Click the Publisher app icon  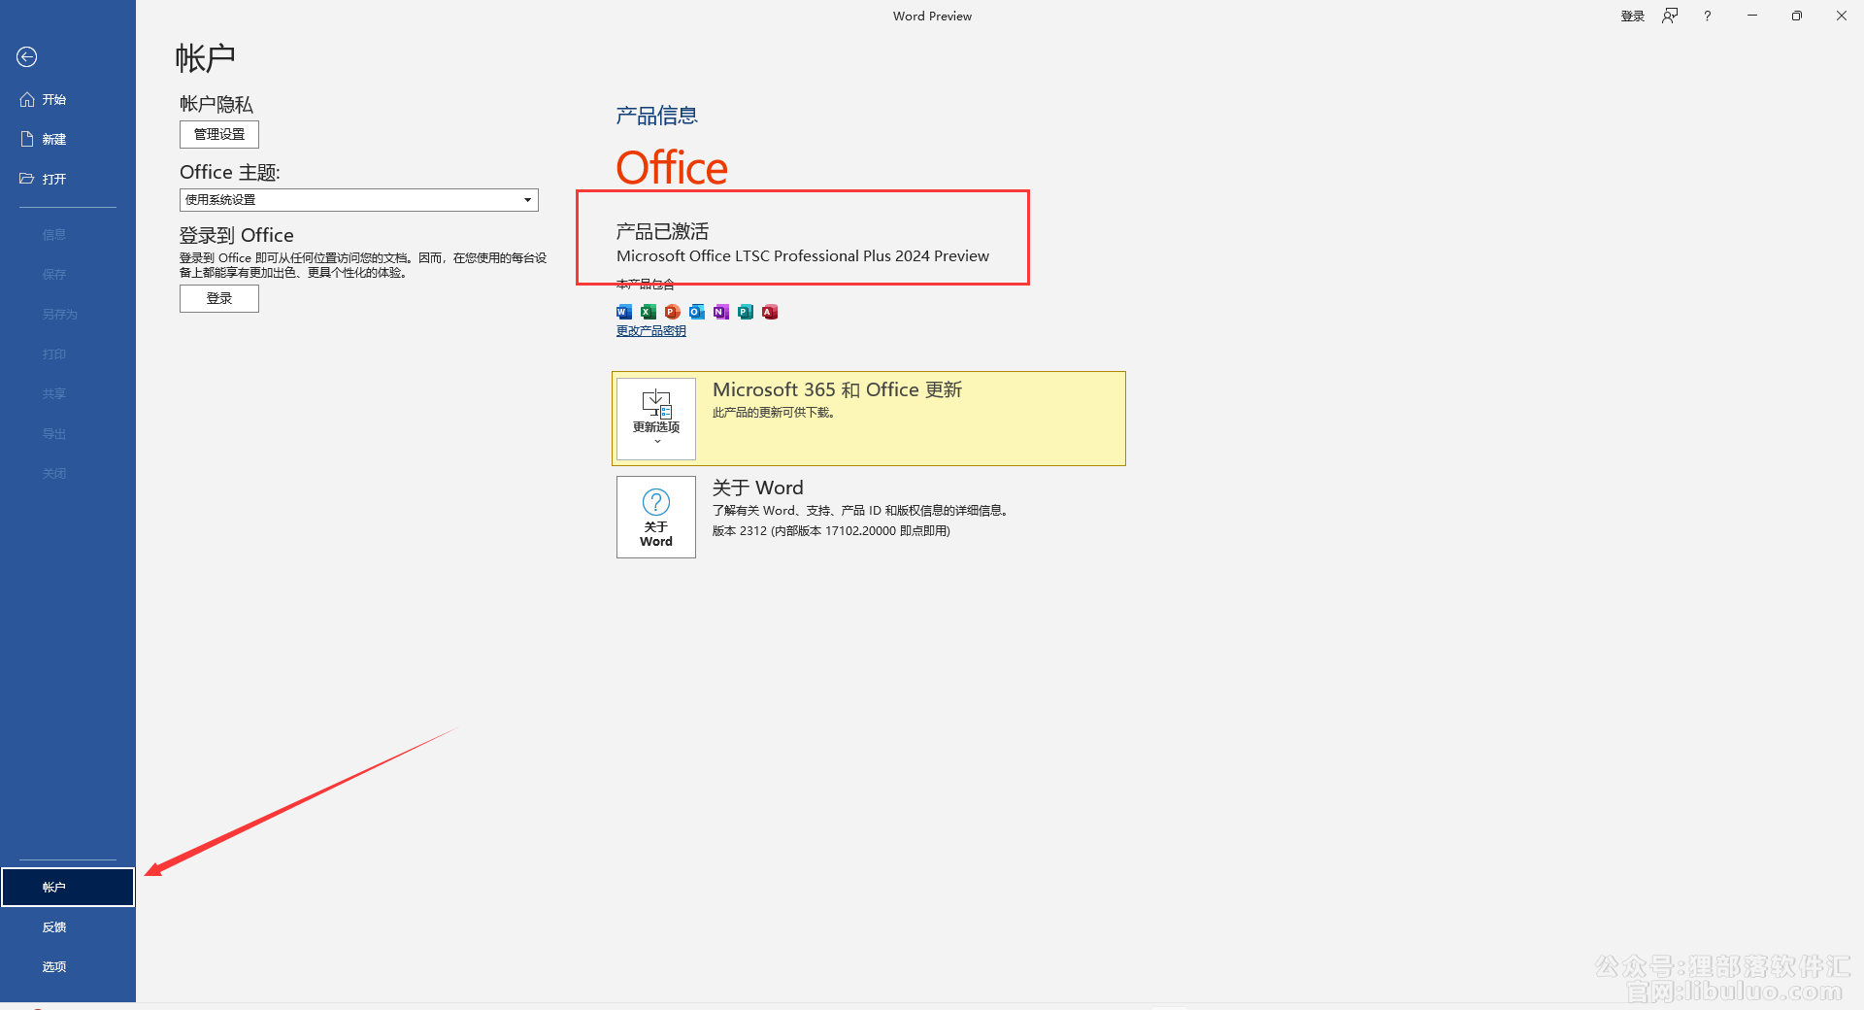(x=746, y=312)
